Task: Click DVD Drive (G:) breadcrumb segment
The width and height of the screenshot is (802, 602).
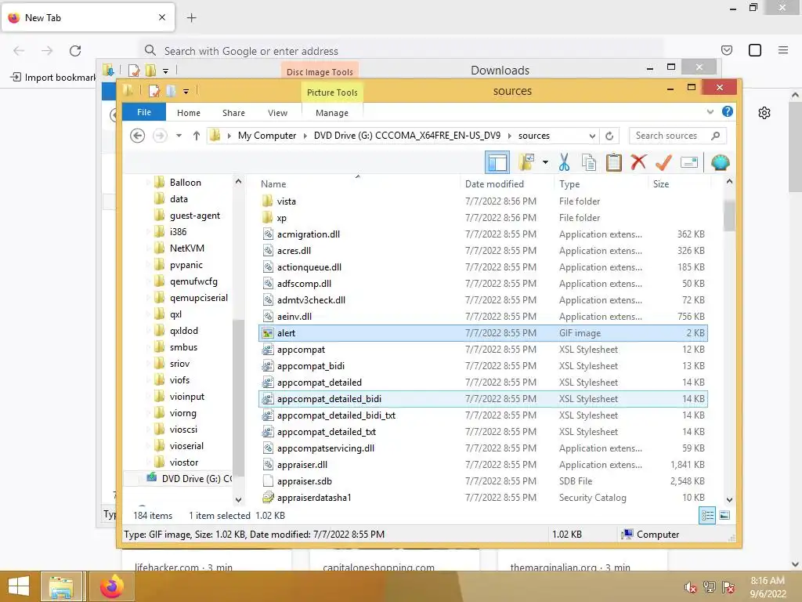Action: point(407,136)
